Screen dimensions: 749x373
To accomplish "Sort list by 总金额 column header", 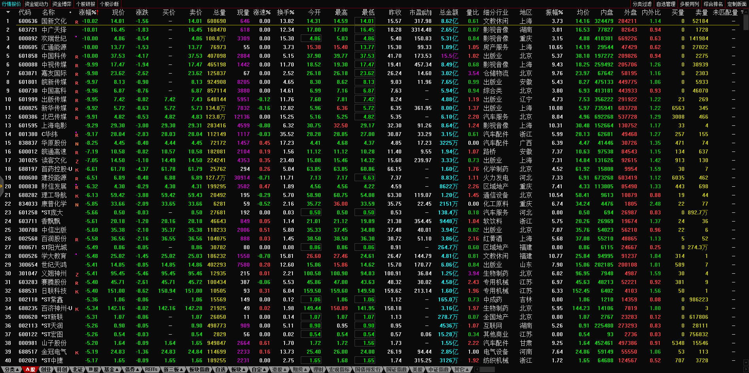I will 449,13.
